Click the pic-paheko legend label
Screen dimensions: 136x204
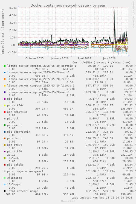pyautogui.click(x=15, y=165)
